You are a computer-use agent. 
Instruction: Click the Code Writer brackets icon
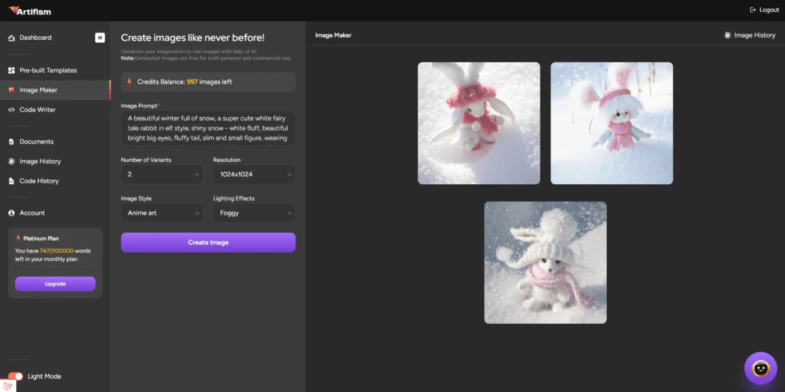[11, 110]
